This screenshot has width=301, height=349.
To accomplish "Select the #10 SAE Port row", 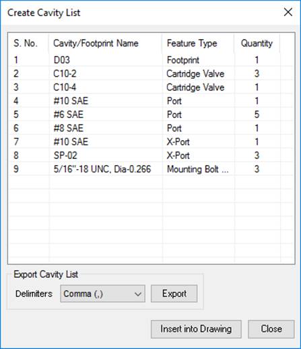I will click(x=151, y=101).
